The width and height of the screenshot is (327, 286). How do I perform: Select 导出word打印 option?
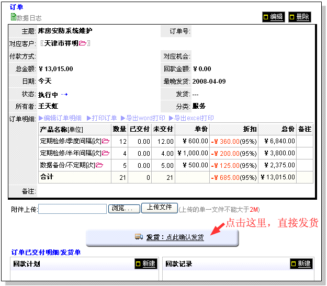[143, 118]
